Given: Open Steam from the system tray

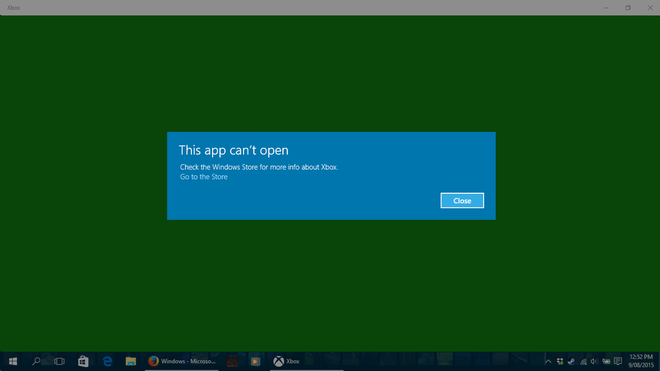Looking at the screenshot, I should pyautogui.click(x=571, y=361).
